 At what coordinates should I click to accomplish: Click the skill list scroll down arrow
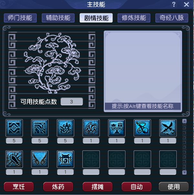(x=185, y=172)
